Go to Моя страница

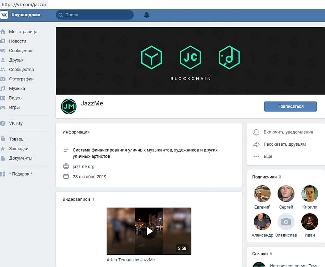pos(23,32)
